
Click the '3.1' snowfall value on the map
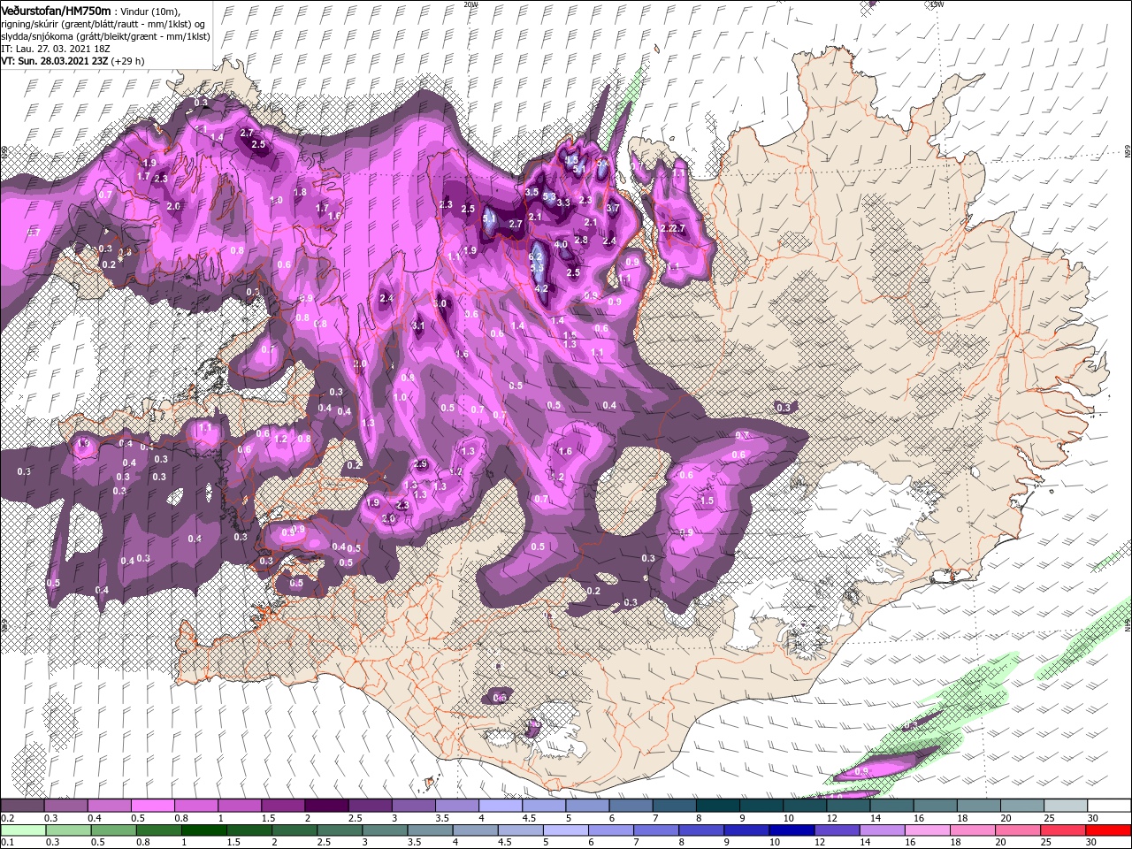click(418, 325)
